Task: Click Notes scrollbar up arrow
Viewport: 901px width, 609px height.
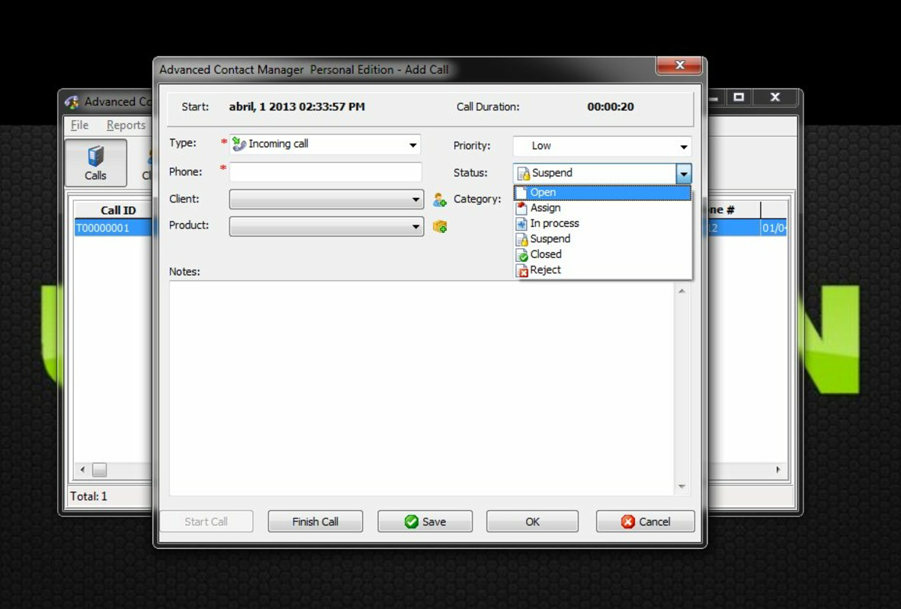Action: tap(681, 291)
